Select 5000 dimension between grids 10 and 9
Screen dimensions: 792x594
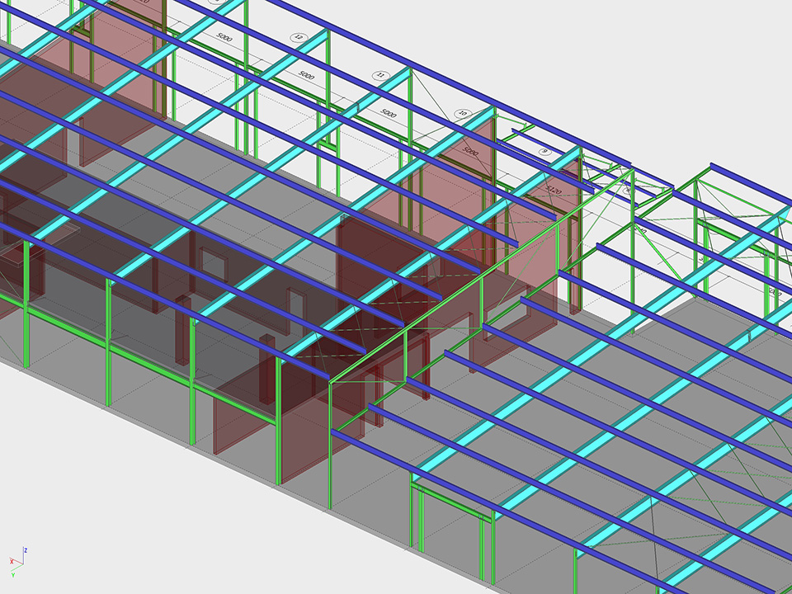point(470,152)
